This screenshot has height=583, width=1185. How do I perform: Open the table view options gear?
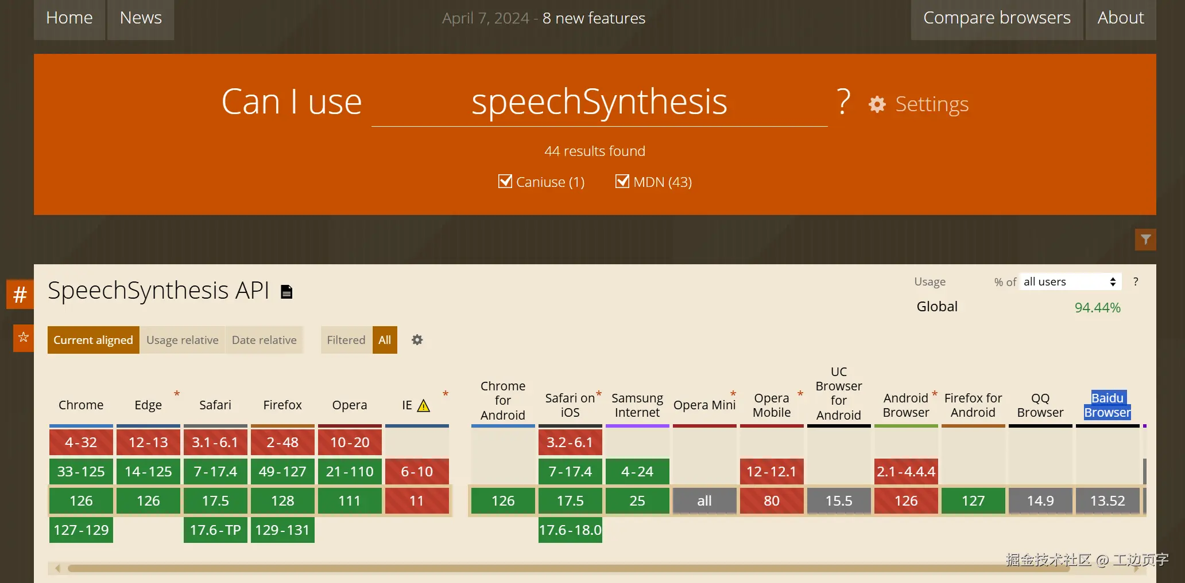point(417,340)
